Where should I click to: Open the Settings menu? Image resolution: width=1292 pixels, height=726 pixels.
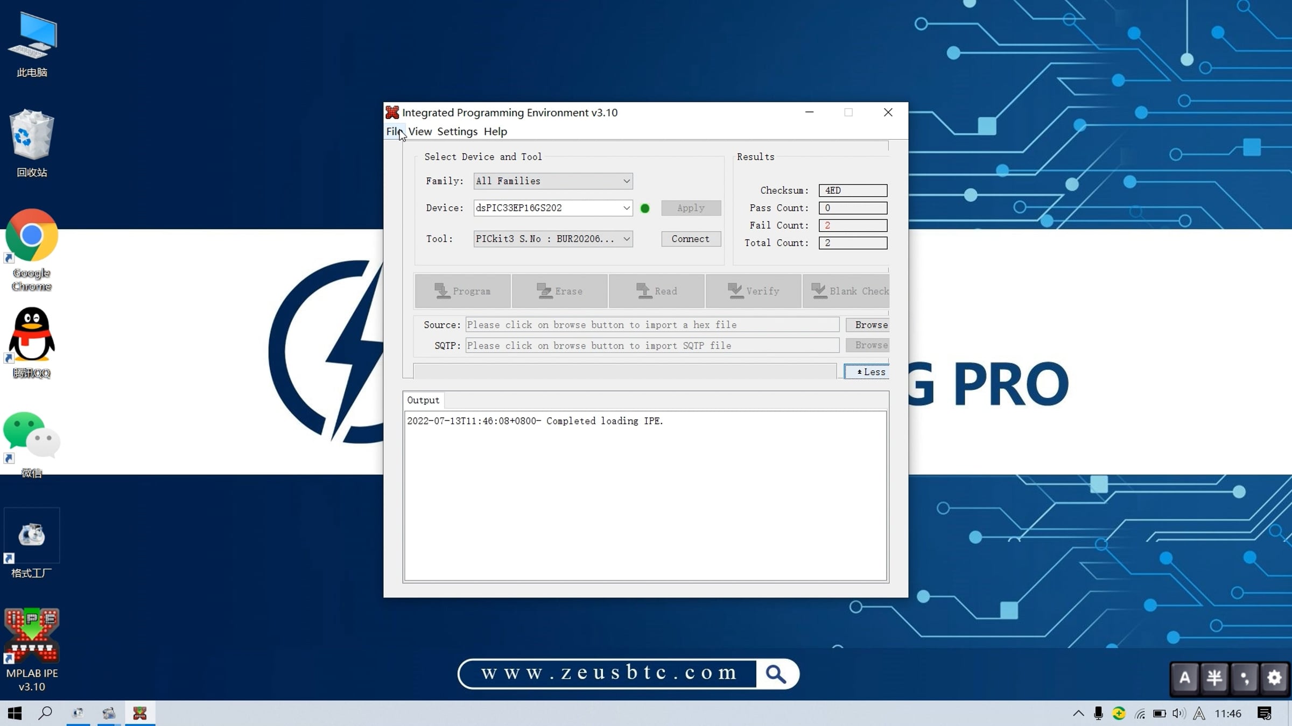point(457,131)
